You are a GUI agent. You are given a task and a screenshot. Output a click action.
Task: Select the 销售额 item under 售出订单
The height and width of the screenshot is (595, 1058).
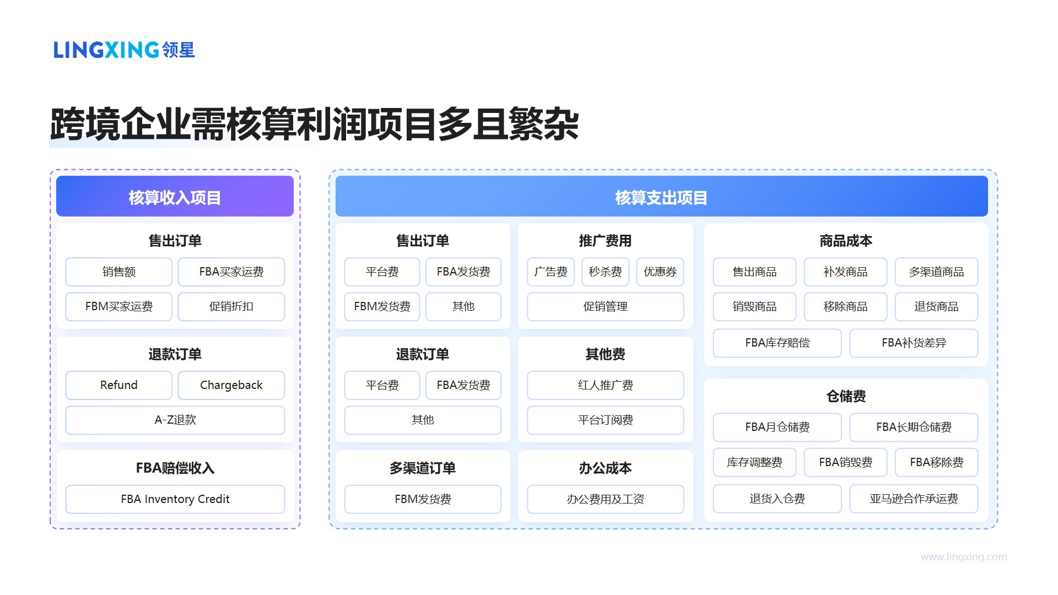(118, 272)
